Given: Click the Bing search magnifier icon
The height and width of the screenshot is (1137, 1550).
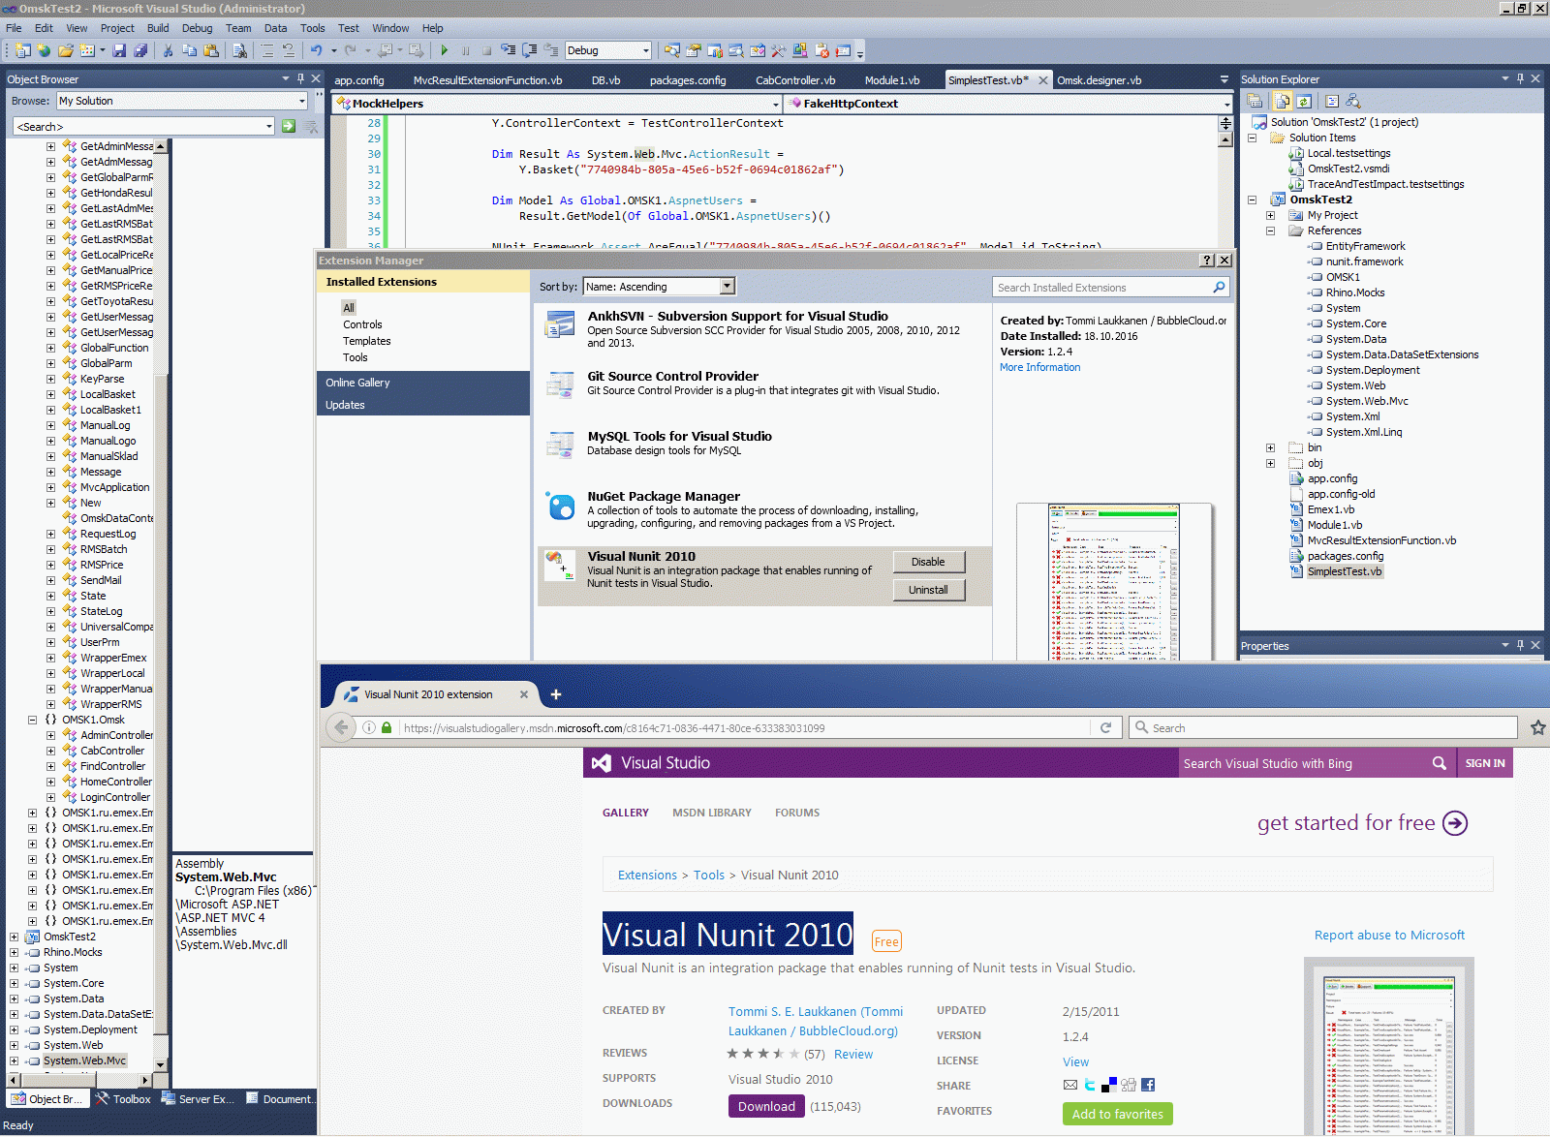Looking at the screenshot, I should (1440, 763).
